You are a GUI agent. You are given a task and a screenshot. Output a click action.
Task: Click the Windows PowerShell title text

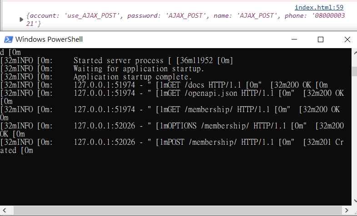pos(49,39)
